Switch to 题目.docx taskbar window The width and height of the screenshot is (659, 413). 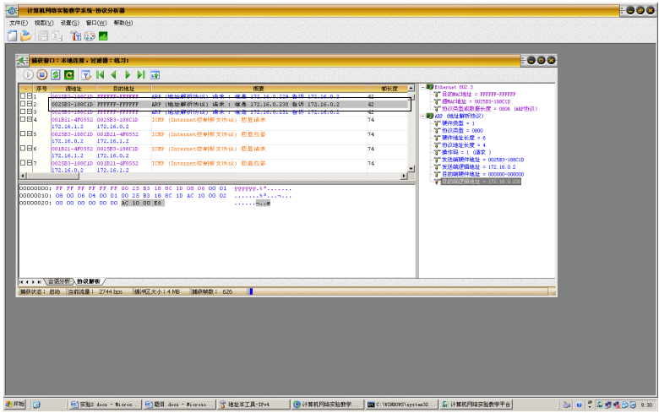179,405
